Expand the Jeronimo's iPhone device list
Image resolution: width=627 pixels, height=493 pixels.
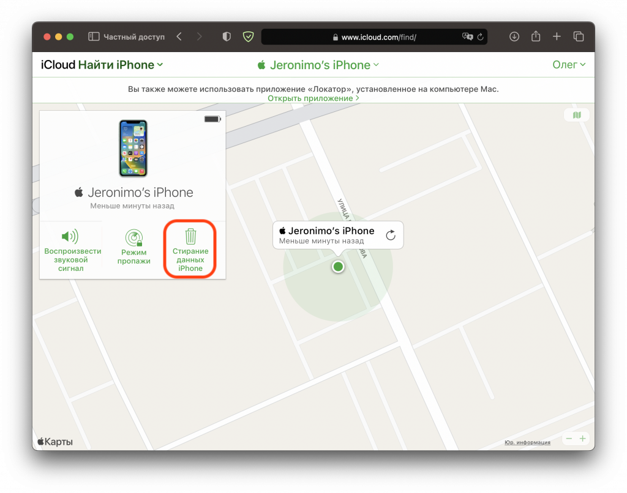[x=318, y=65]
